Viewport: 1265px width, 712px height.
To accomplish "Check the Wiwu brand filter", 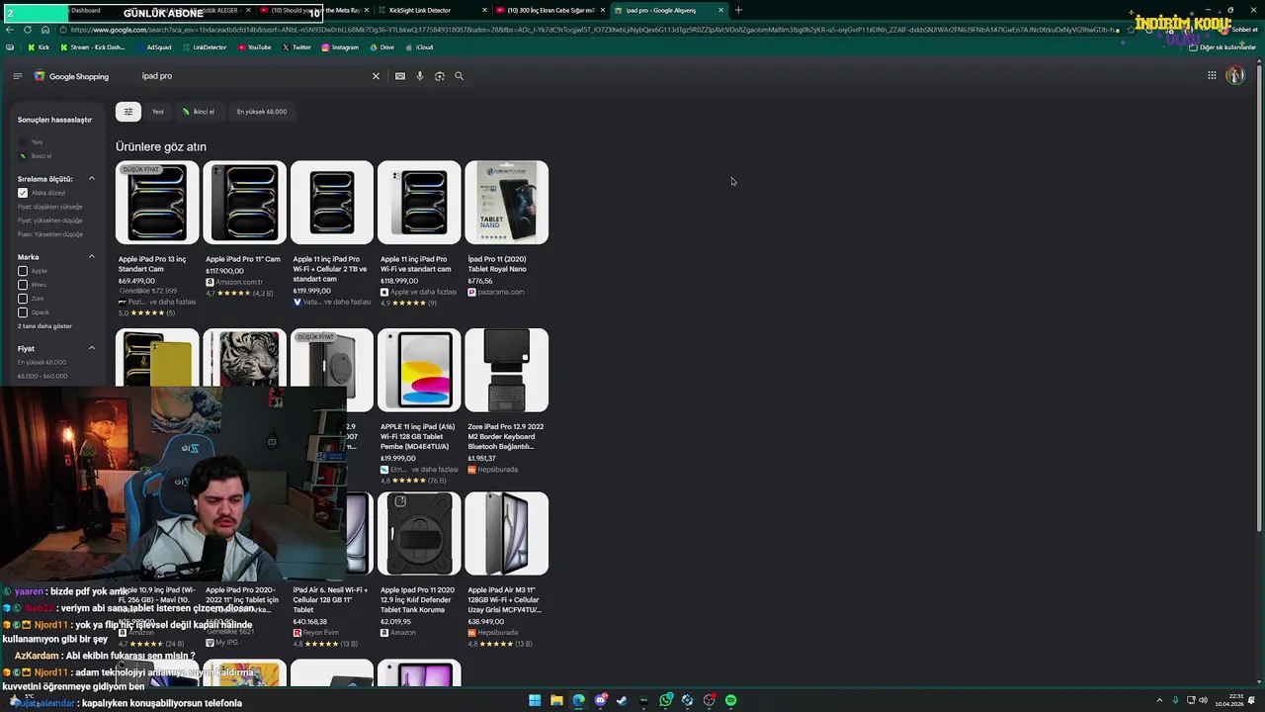I will point(23,285).
